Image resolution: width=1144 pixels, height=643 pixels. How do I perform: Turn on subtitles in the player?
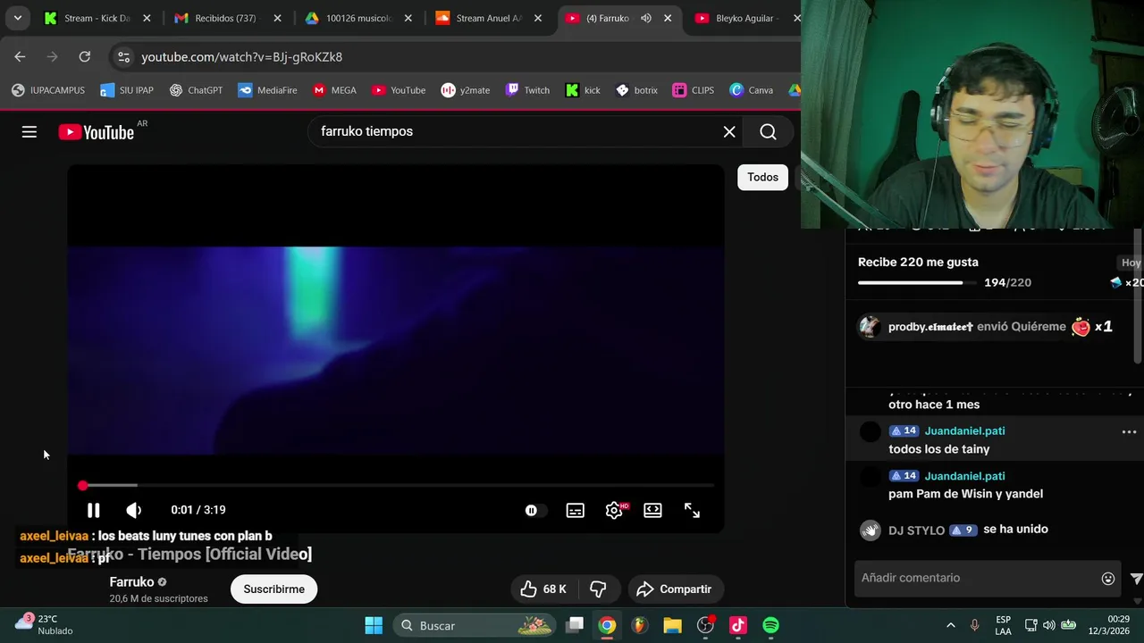coord(576,510)
